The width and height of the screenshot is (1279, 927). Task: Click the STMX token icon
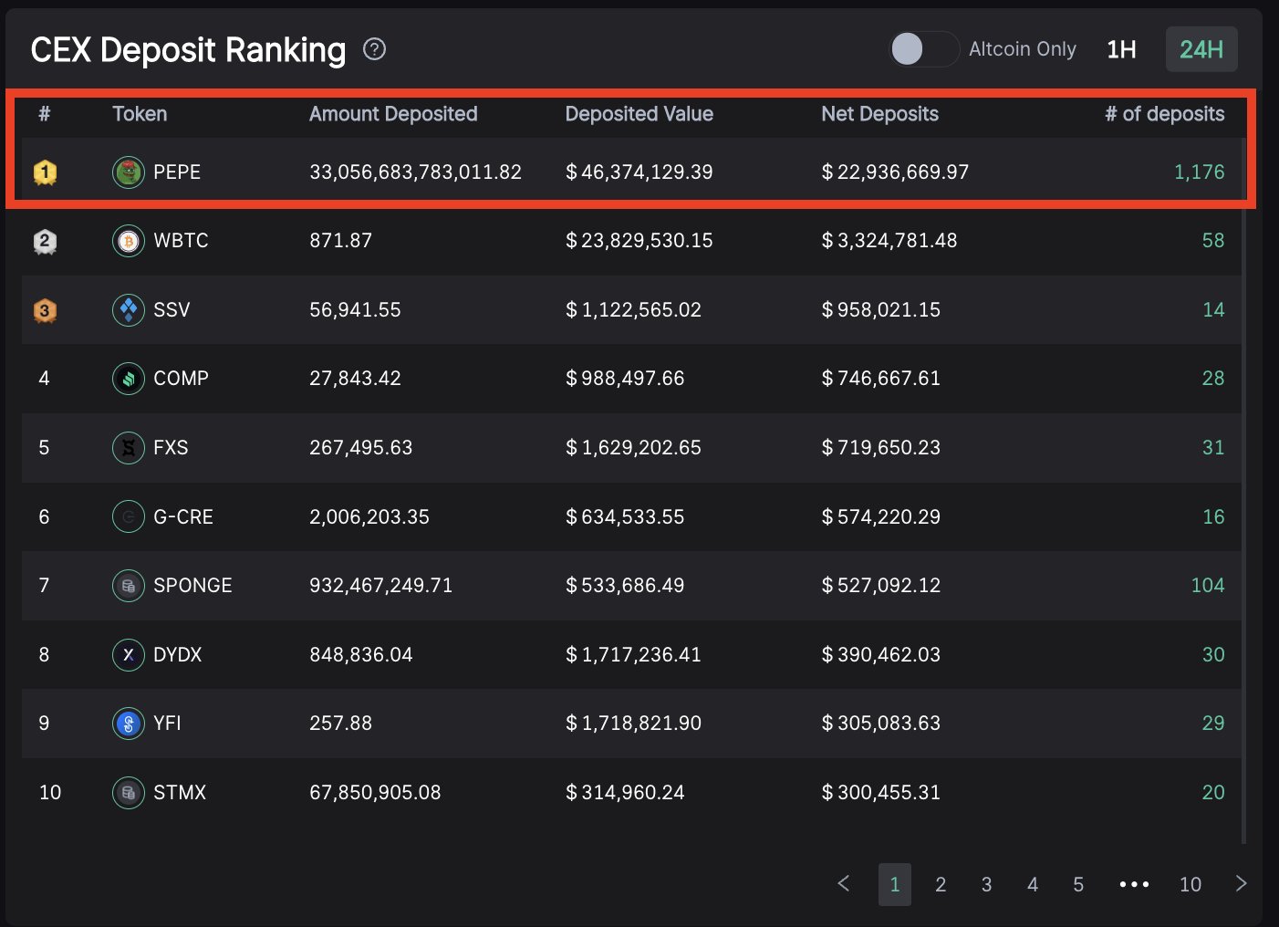129,792
